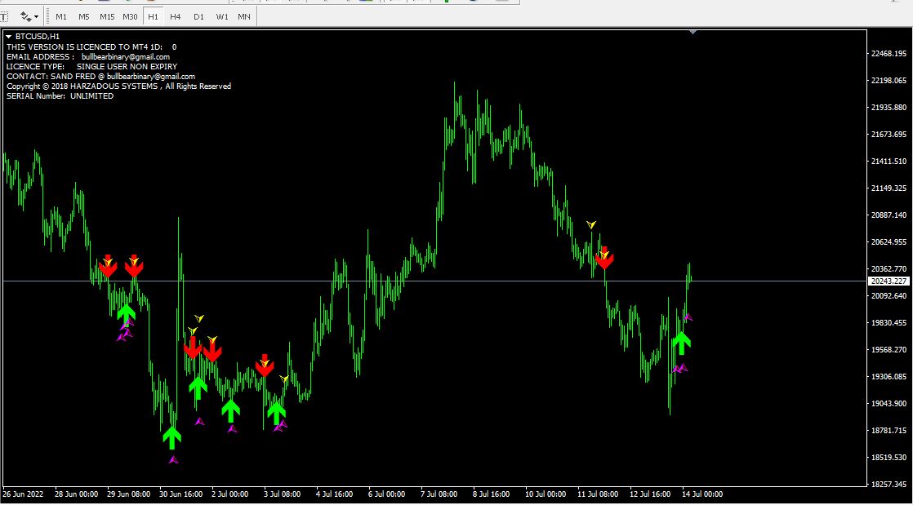Click the bullbearbinary@gmail.com email address text
Viewport: 913px width, 505px height.
[x=126, y=57]
